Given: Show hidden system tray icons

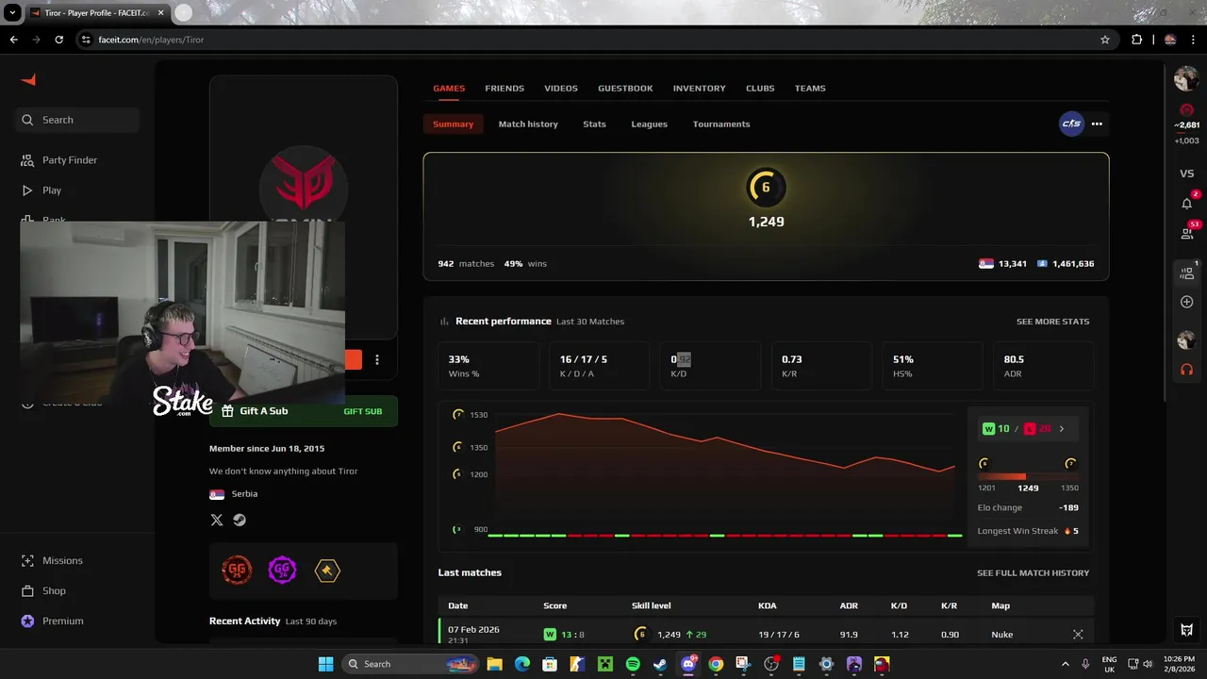Looking at the screenshot, I should coord(1066,664).
